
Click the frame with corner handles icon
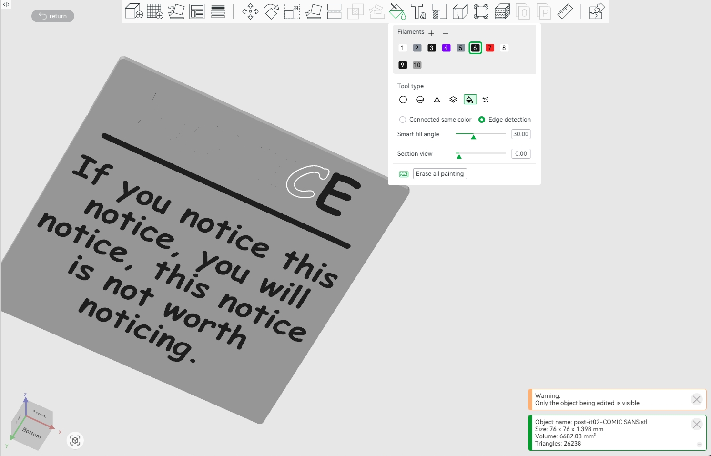pos(481,11)
